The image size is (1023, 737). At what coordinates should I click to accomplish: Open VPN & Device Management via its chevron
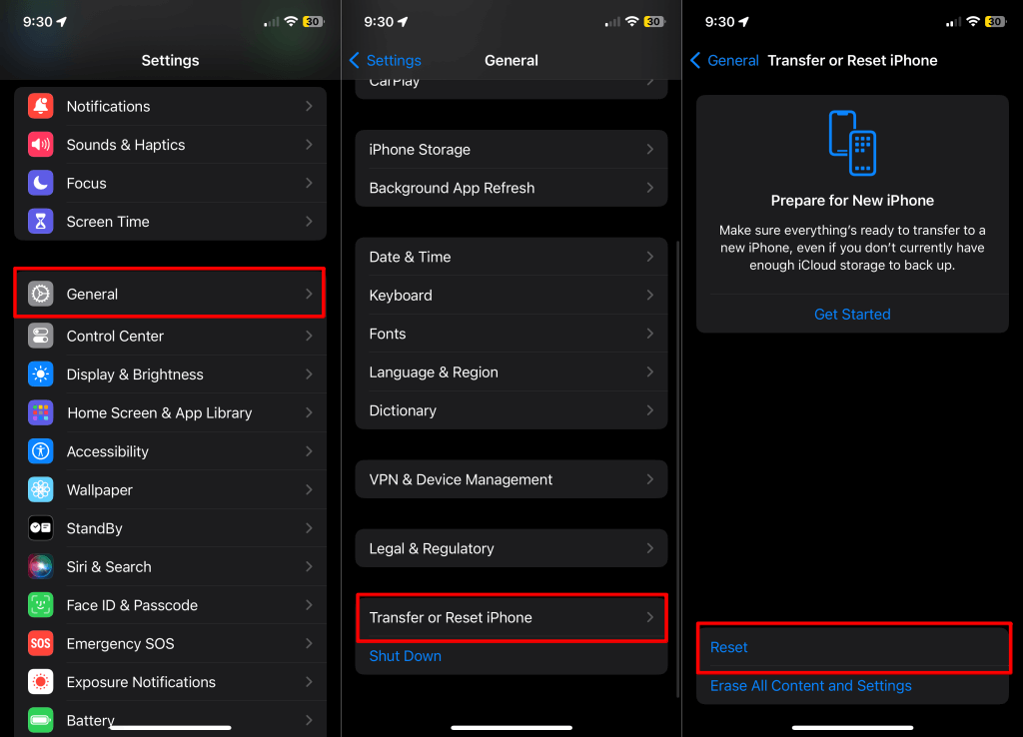pos(649,479)
